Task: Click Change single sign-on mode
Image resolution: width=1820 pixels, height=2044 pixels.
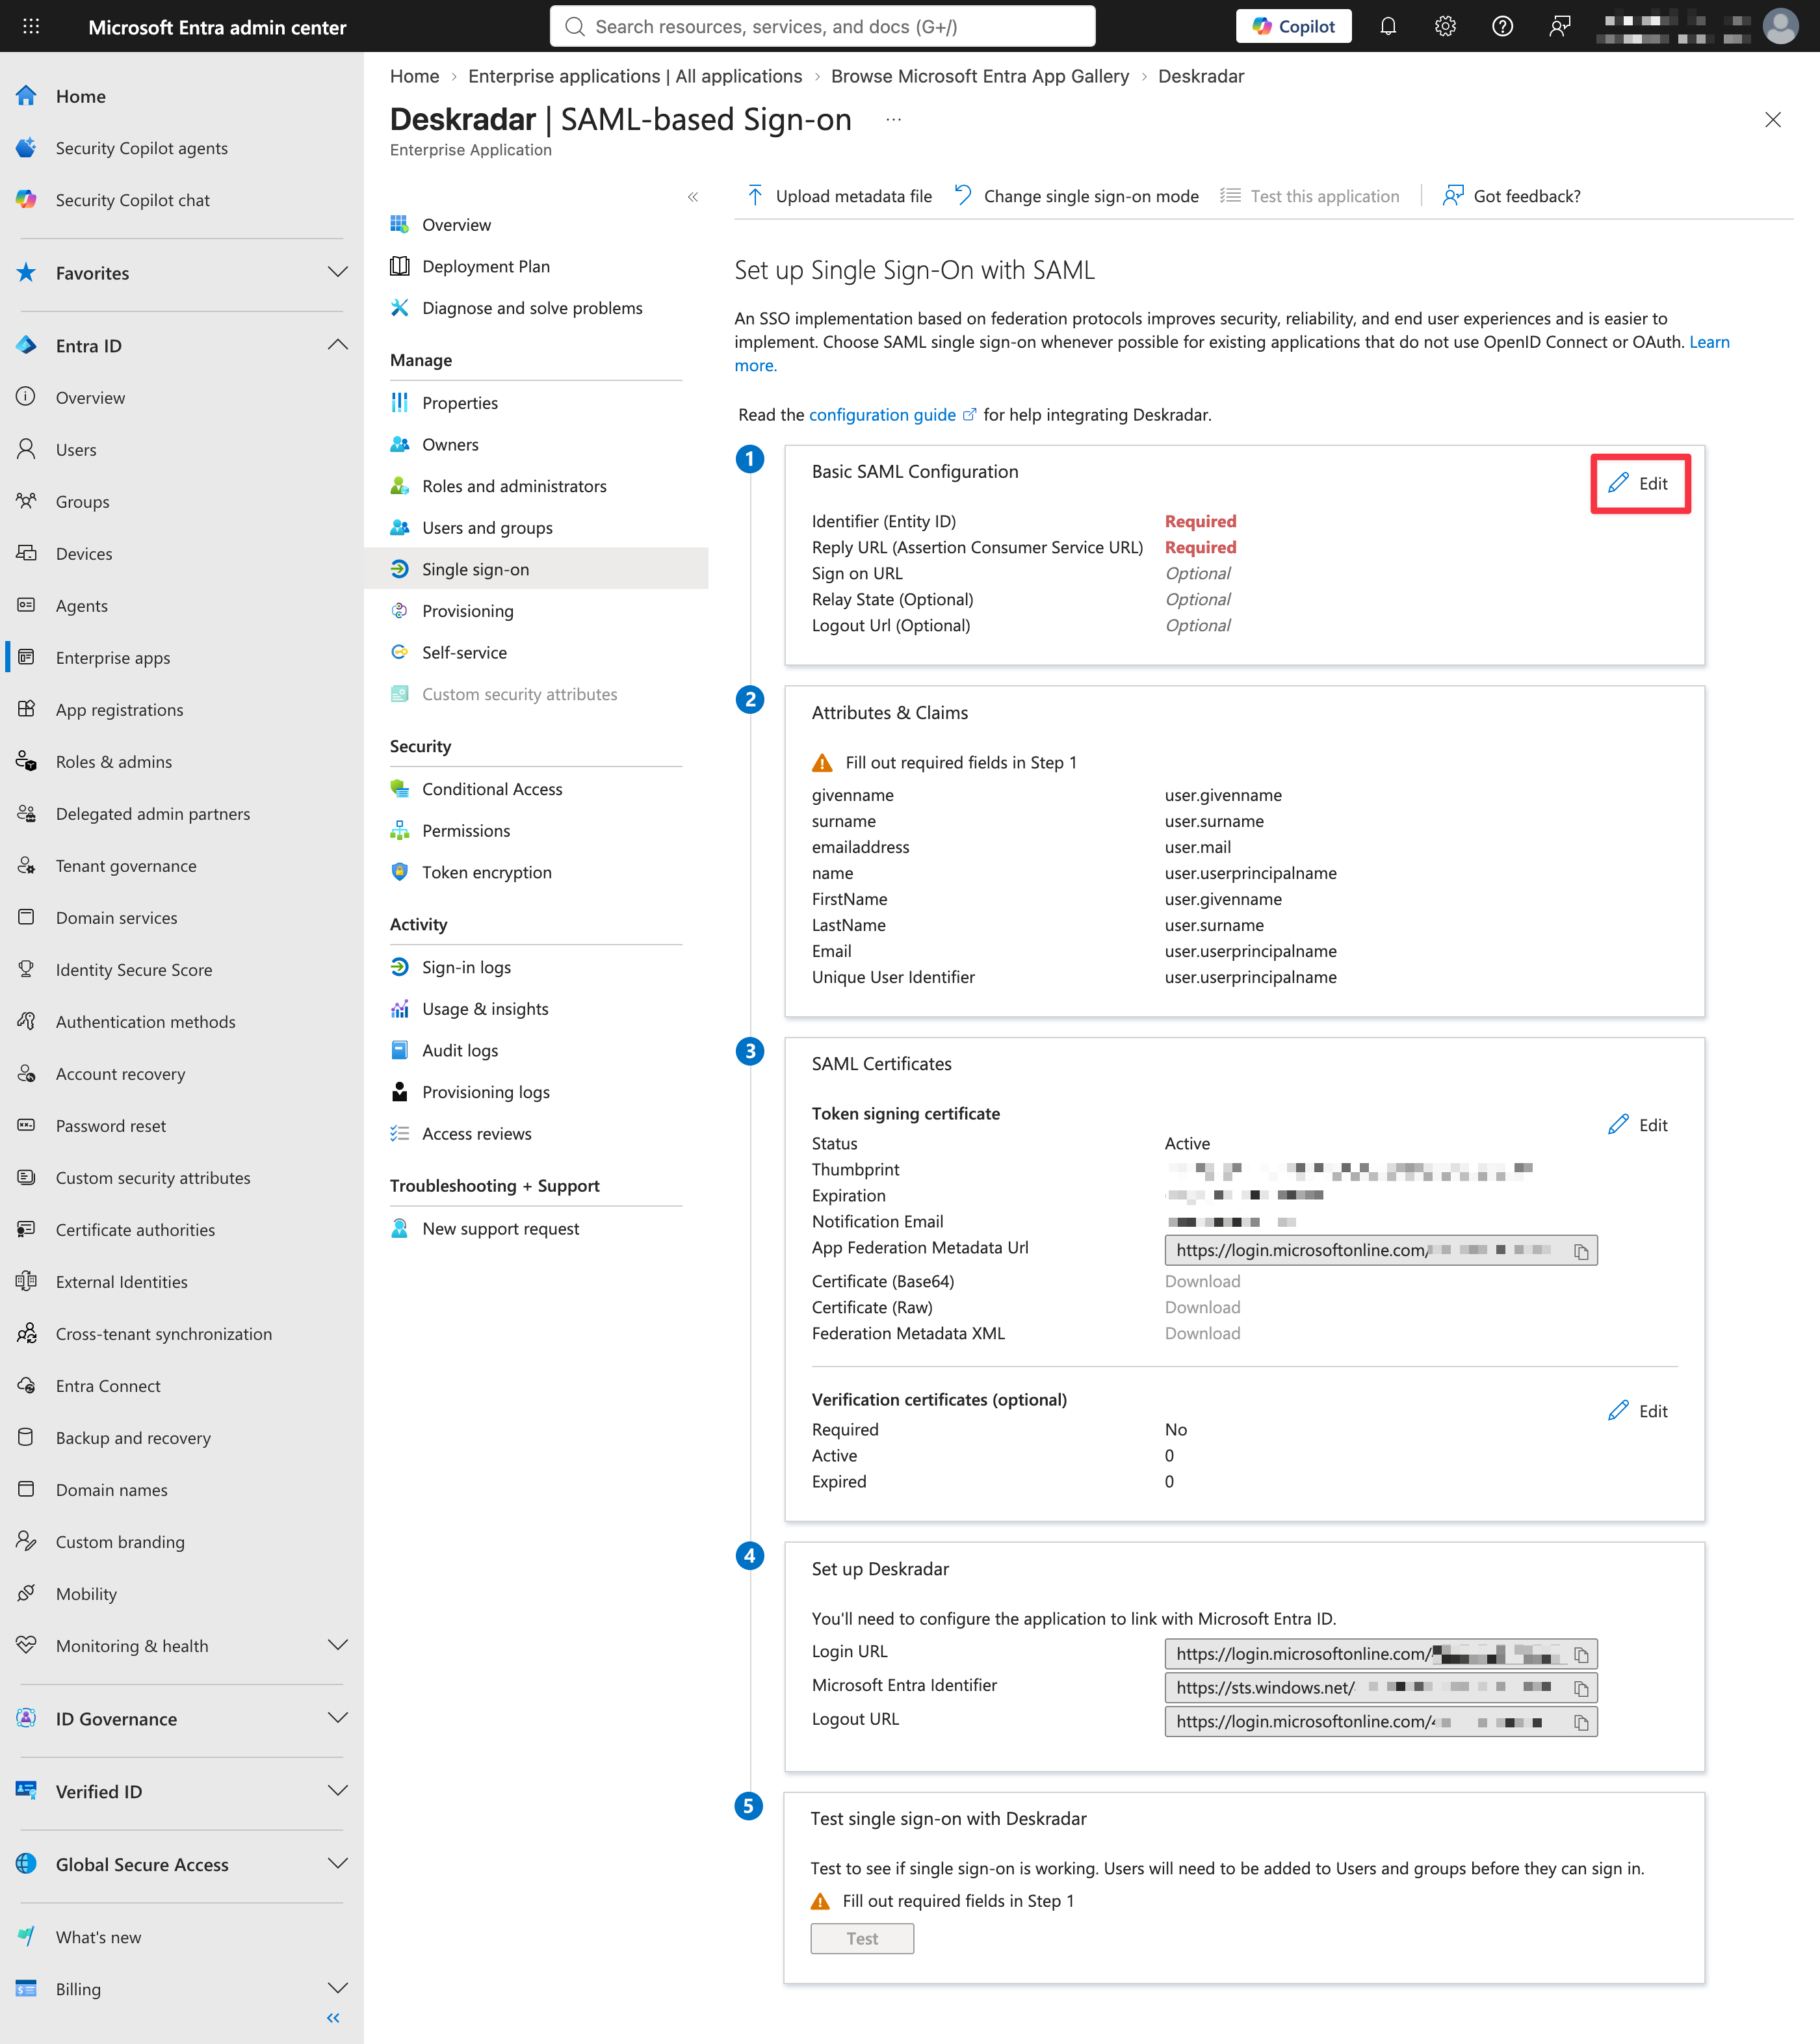Action: coord(1076,196)
